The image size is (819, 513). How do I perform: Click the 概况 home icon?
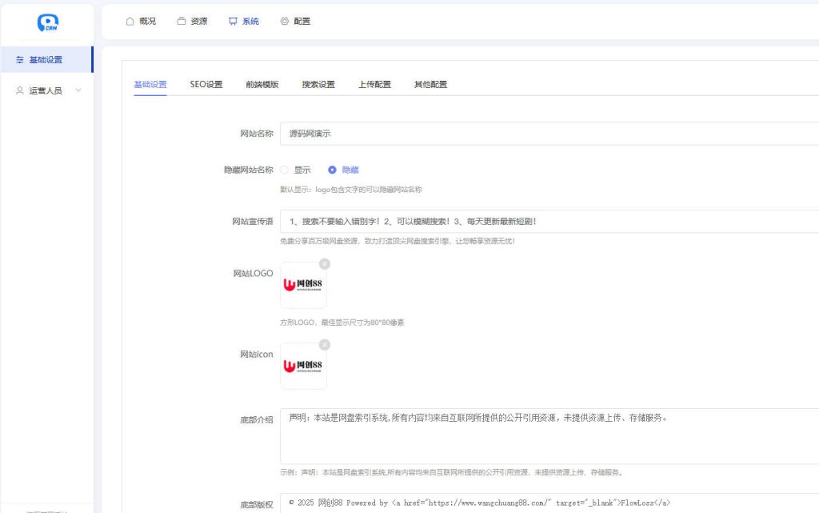click(x=130, y=21)
